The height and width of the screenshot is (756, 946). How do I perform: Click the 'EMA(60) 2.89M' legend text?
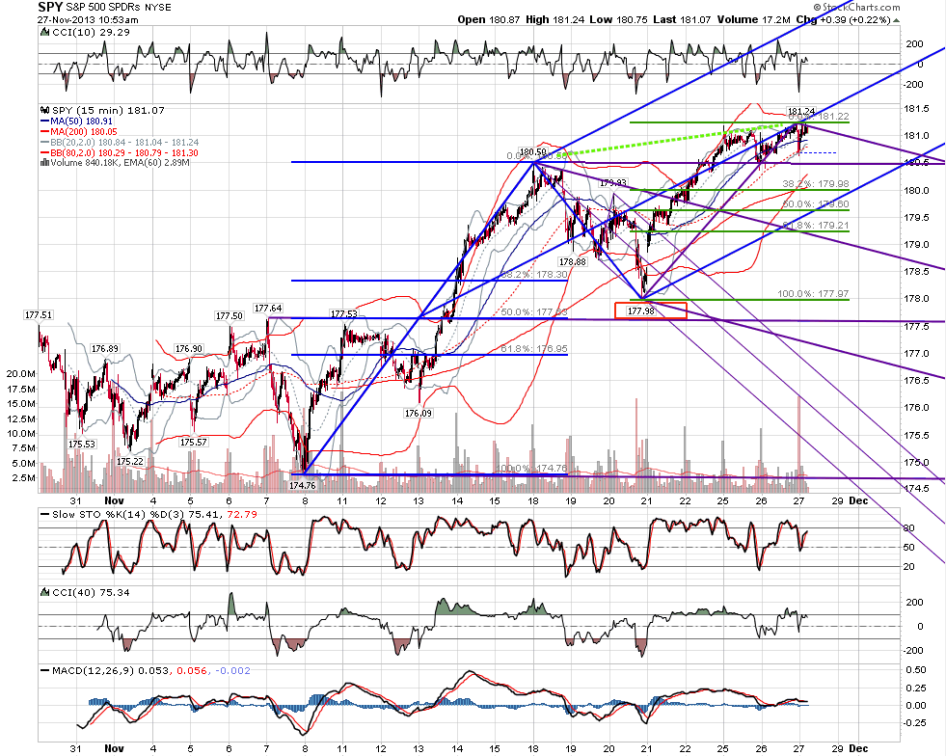[x=161, y=163]
